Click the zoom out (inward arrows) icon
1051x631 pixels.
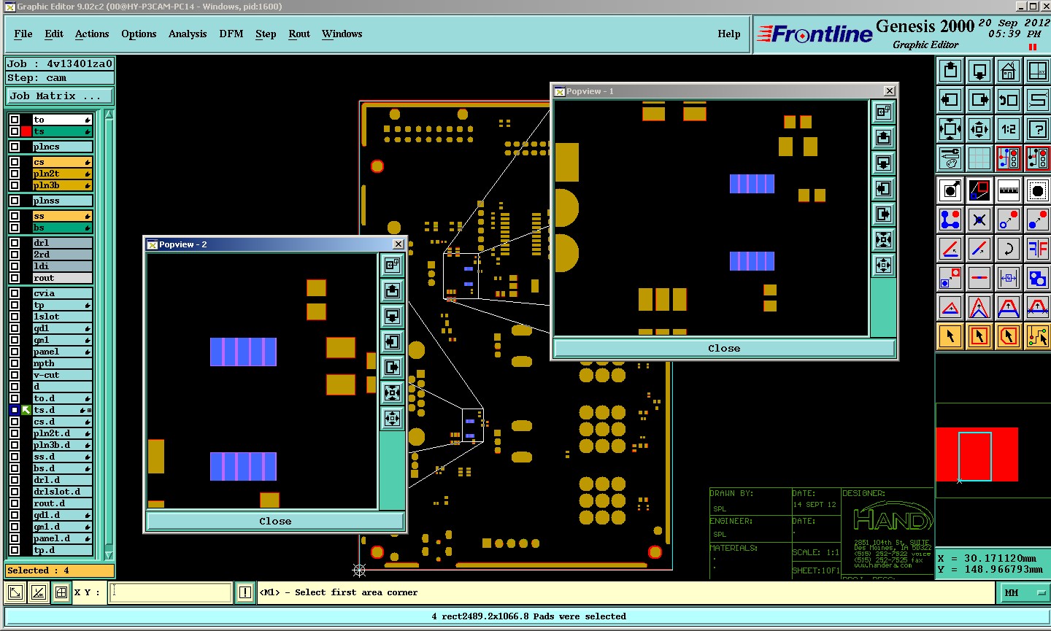979,129
